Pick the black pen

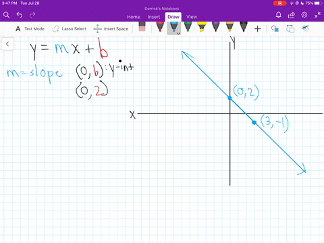click(244, 27)
